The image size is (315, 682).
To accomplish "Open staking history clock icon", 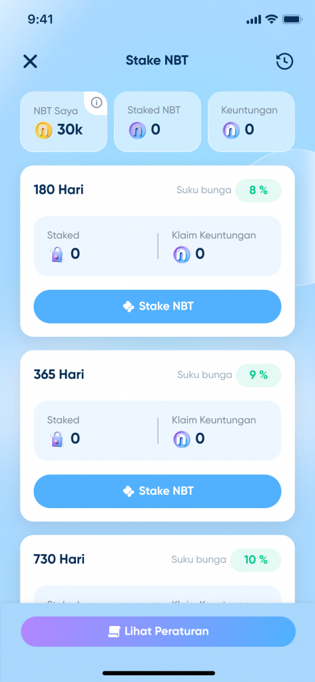I will point(284,61).
